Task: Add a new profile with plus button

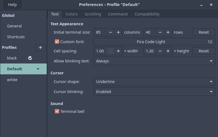Action: [40, 47]
